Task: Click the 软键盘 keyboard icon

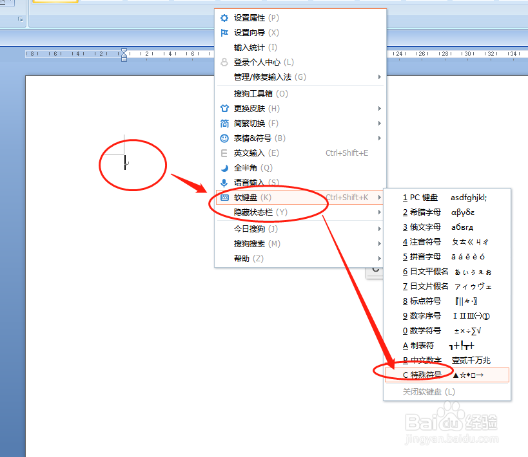Action: pos(224,197)
